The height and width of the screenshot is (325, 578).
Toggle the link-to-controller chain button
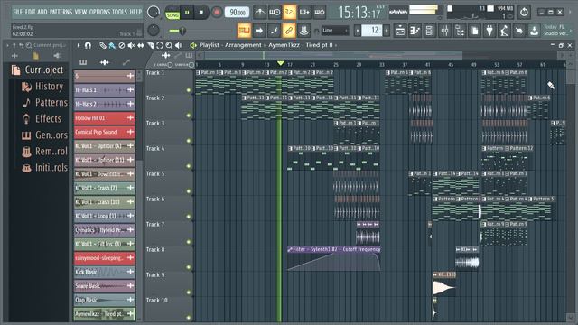tap(289, 31)
